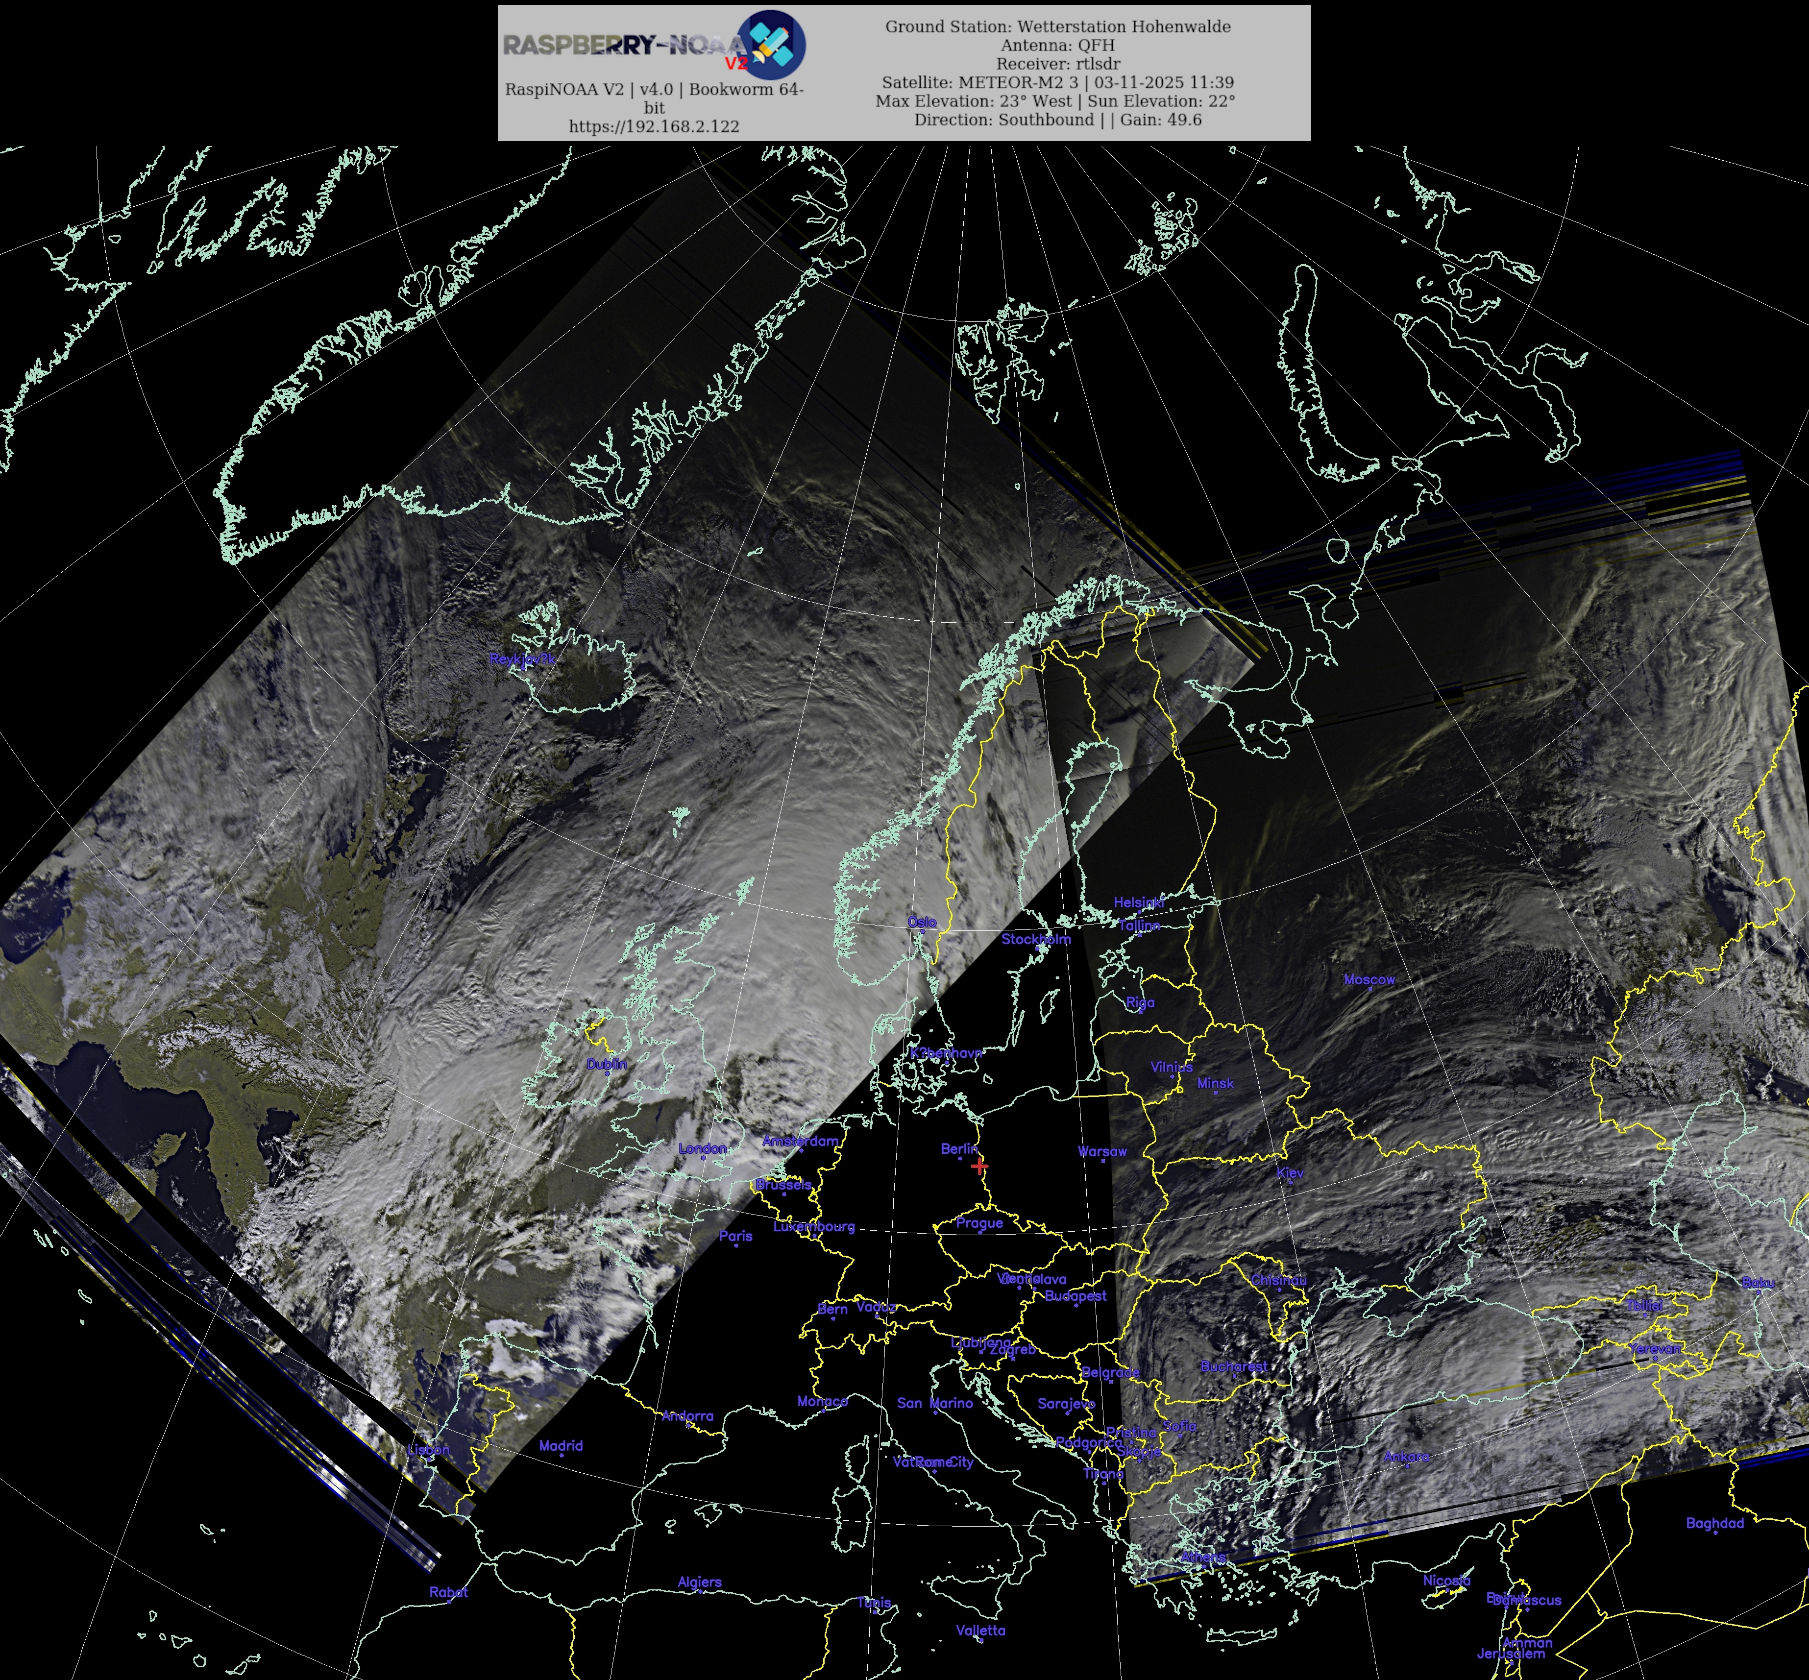
Task: Click the RASPBERRY-NOAA logo text
Action: click(623, 46)
